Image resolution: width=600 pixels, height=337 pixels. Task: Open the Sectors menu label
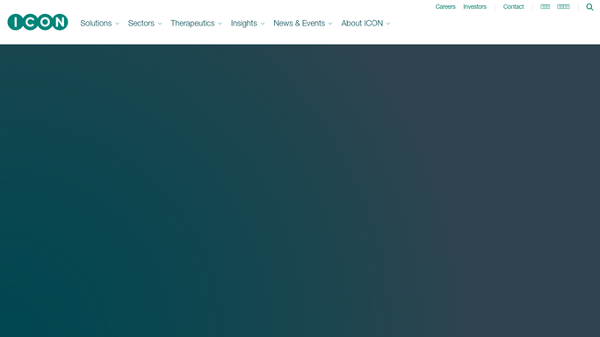[141, 24]
